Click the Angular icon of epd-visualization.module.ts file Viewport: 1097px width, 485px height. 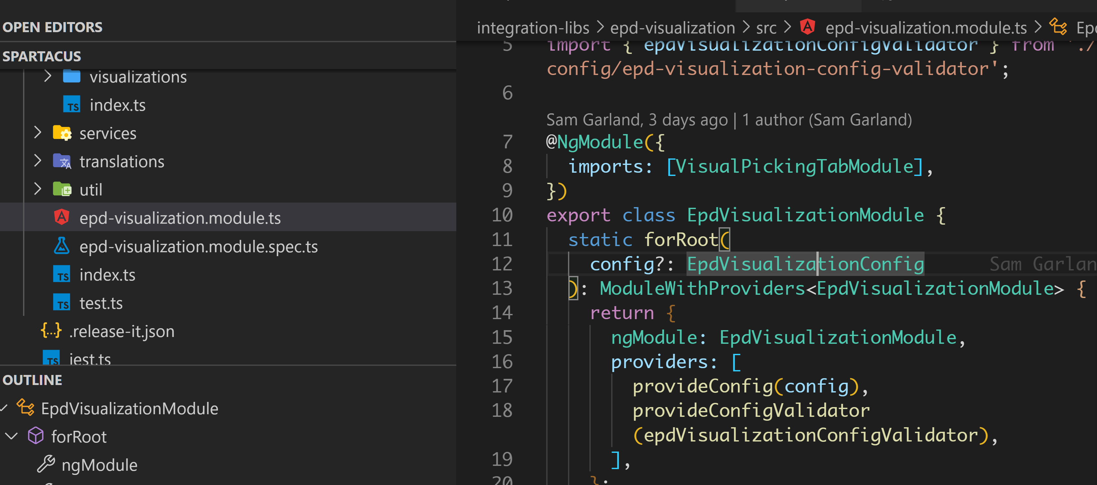[x=62, y=217]
